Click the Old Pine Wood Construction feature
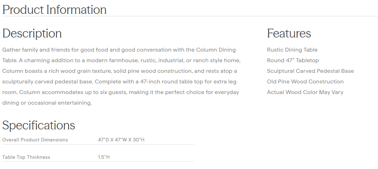The width and height of the screenshot is (378, 169). pos(305,82)
